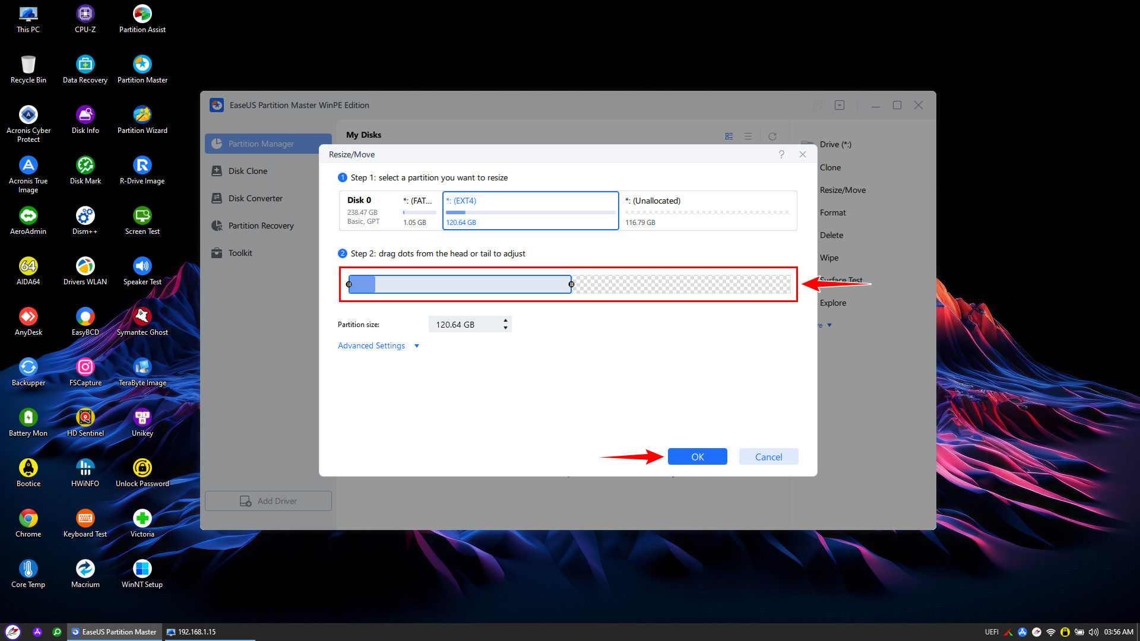The image size is (1140, 641).
Task: Click the Wi-Fi icon in system tray
Action: (1050, 632)
